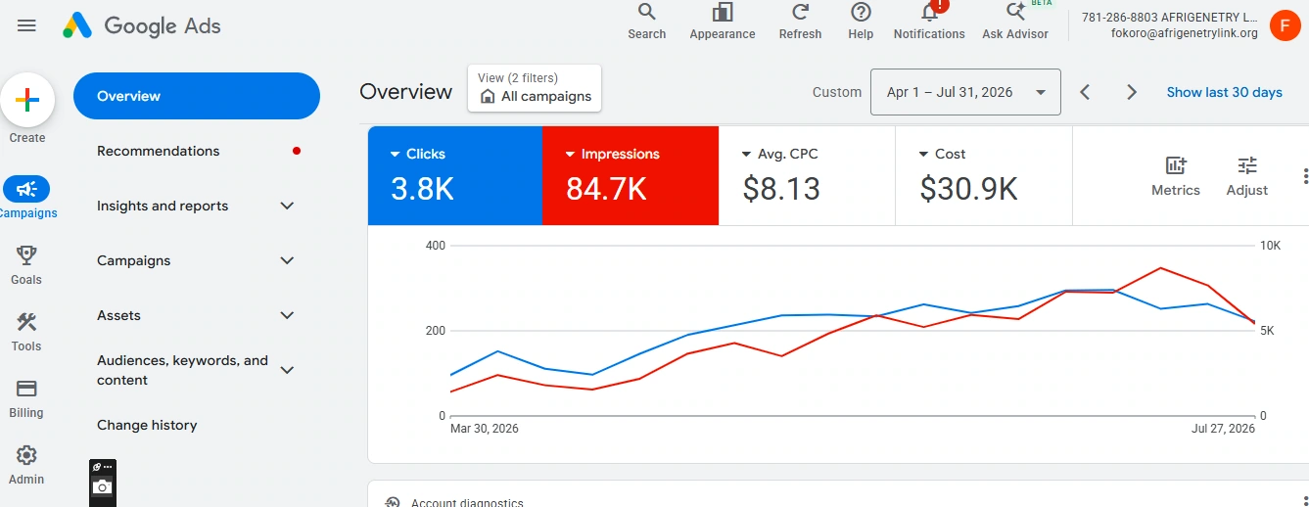Open the Adjust chart settings
The width and height of the screenshot is (1309, 507).
[x=1247, y=176]
